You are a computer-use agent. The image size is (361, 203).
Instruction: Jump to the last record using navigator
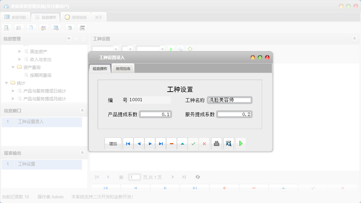click(x=160, y=144)
